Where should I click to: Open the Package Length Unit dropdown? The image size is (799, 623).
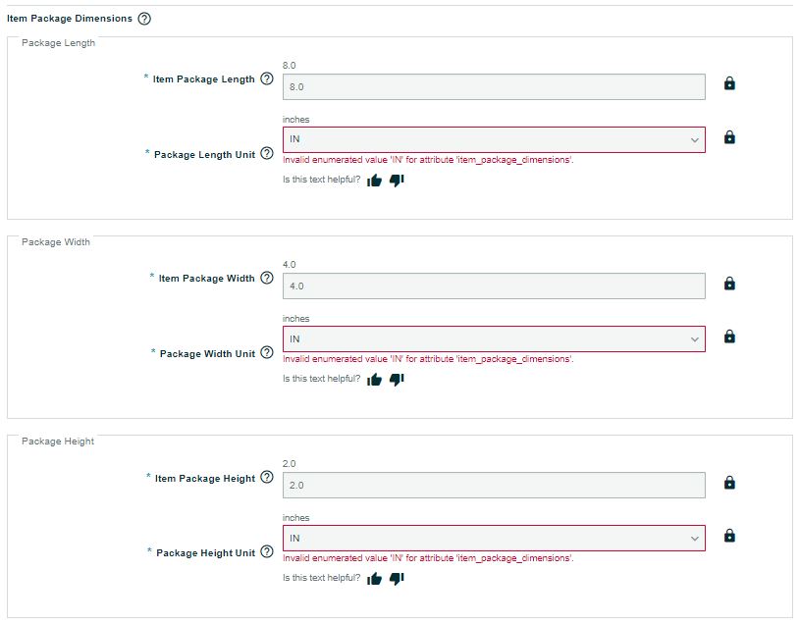click(693, 138)
